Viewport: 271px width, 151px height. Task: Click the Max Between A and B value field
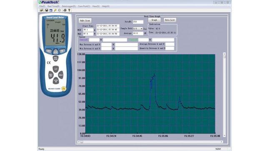106,45
